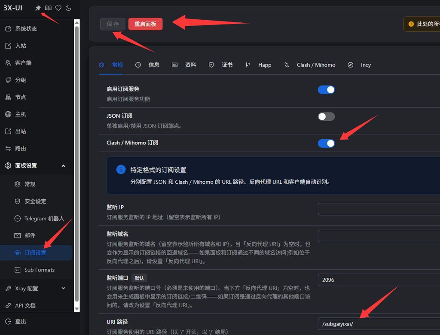Click the sidebar scrollbar down arrow
This screenshot has width=440, height=335.
click(76, 309)
